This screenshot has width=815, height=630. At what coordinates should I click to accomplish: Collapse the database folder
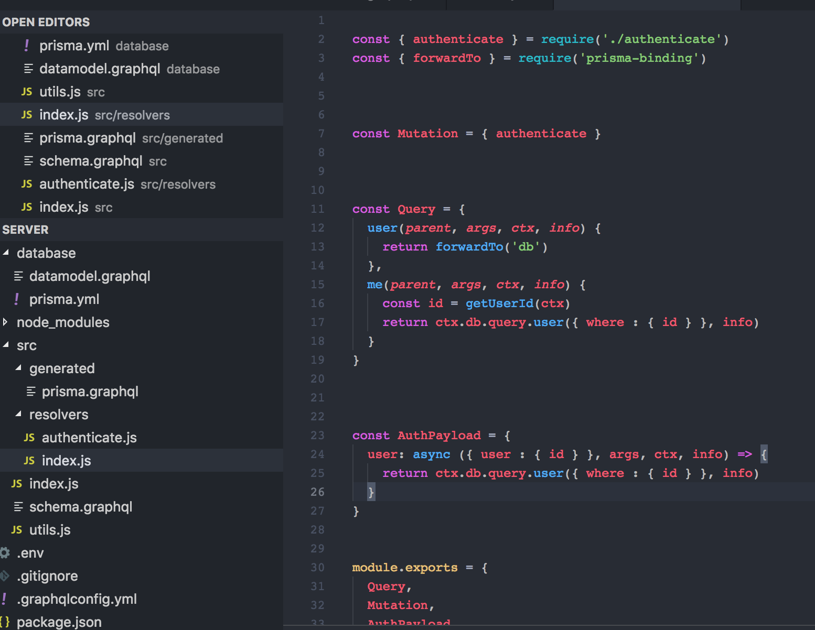[x=6, y=253]
